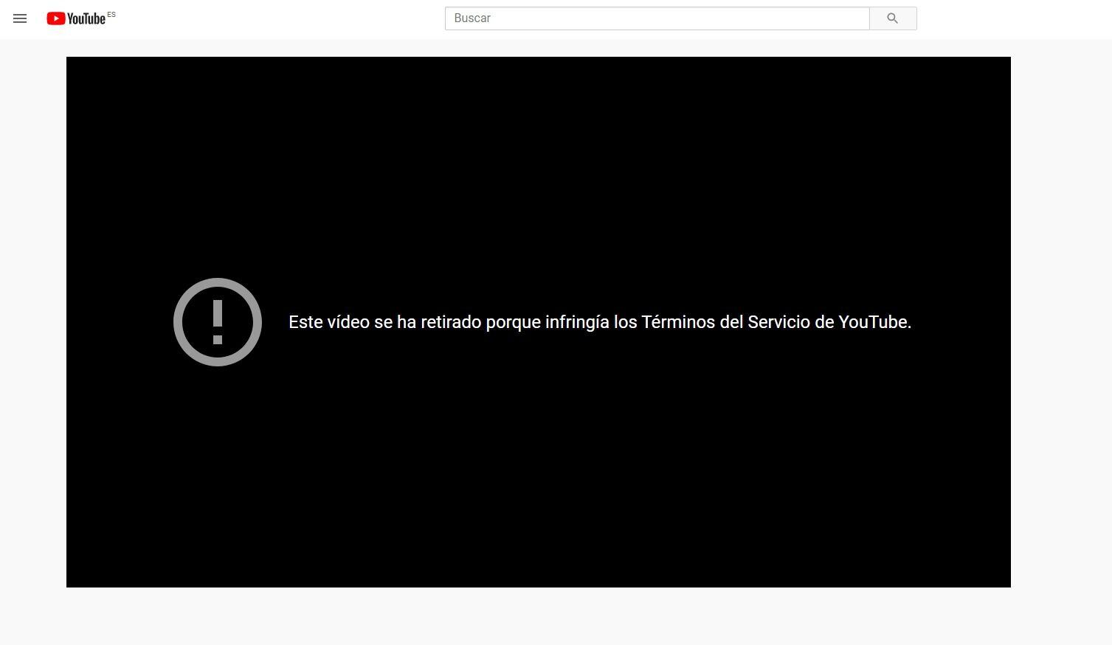The width and height of the screenshot is (1112, 645).
Task: Click the circled exclamation warning icon
Action: [218, 322]
